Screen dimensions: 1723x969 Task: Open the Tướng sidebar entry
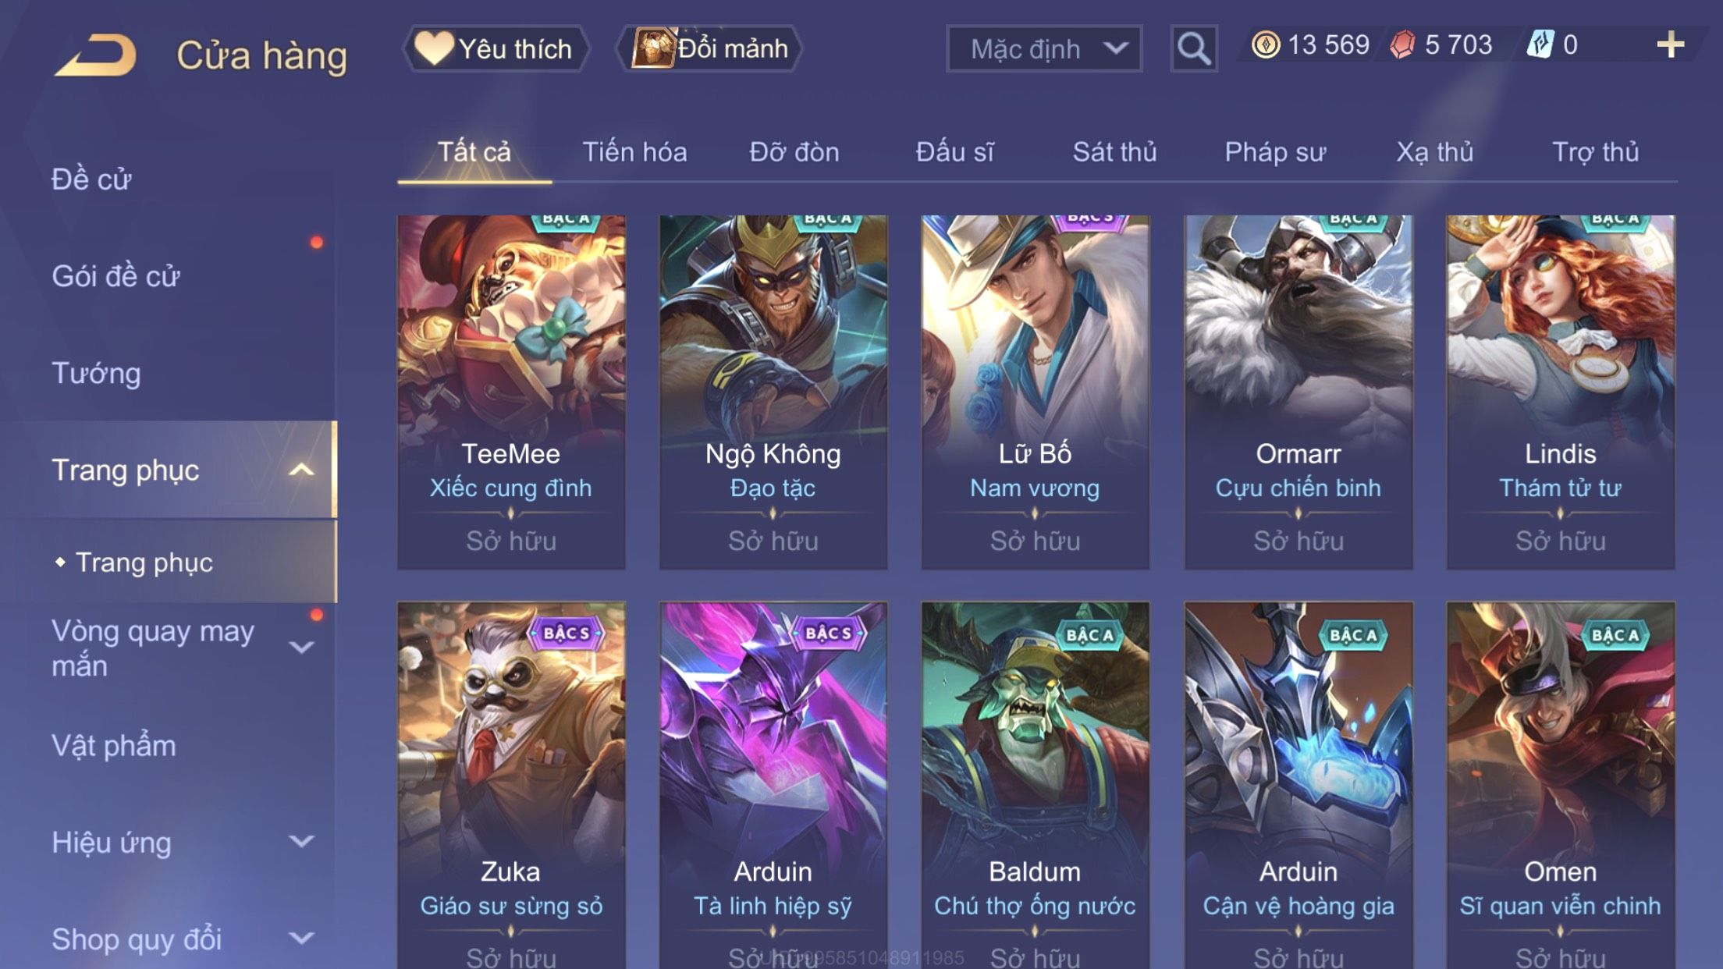click(x=96, y=373)
